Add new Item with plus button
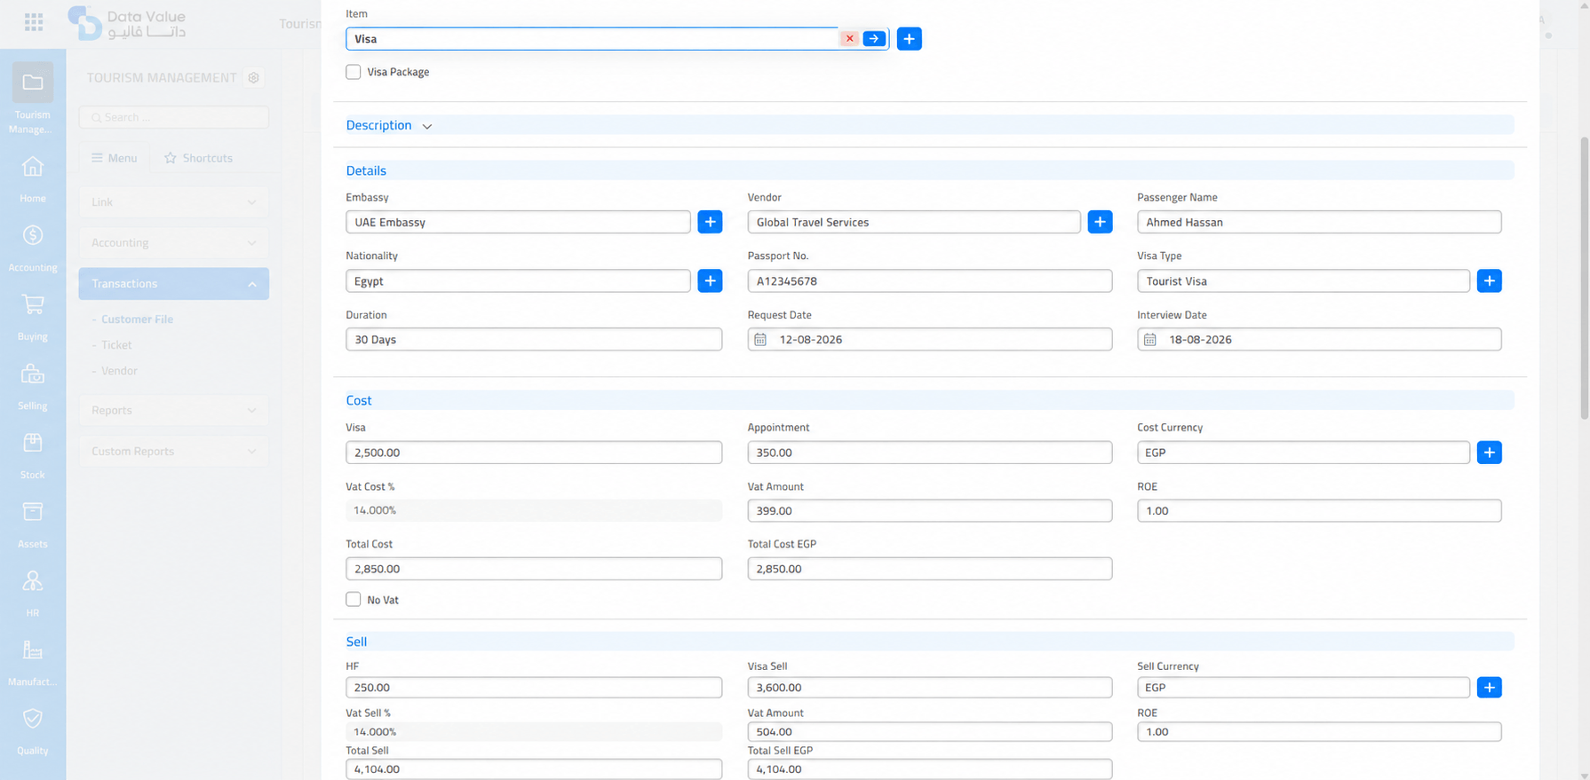Viewport: 1590px width, 780px height. [x=909, y=39]
